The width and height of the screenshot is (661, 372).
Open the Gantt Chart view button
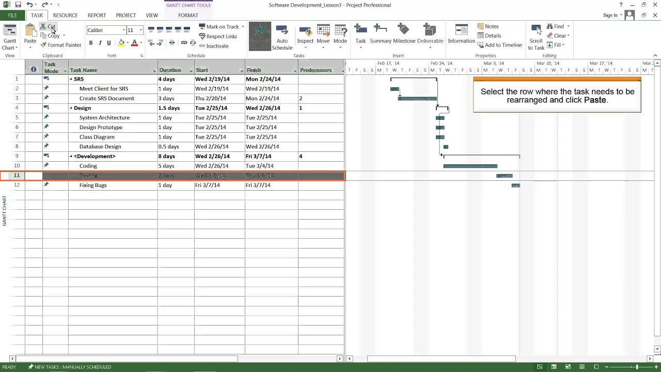click(10, 37)
